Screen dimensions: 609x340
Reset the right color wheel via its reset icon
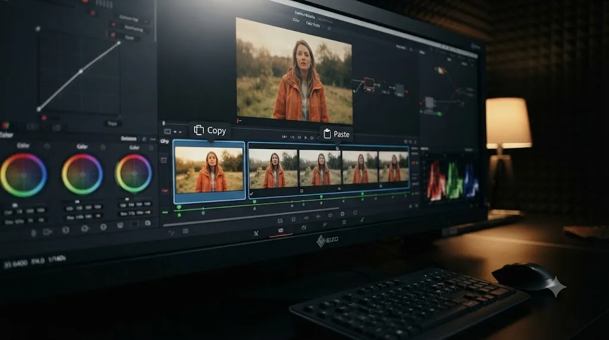click(x=151, y=148)
